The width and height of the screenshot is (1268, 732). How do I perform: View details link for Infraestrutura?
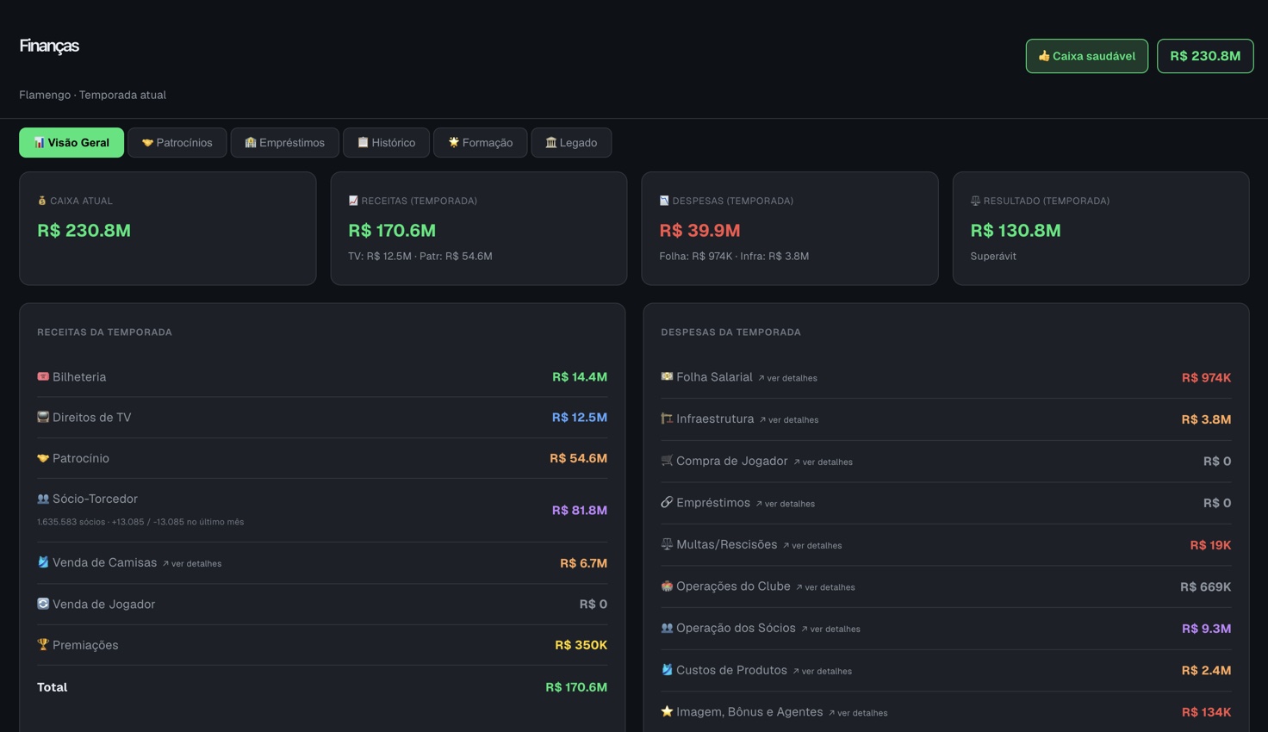pos(789,420)
